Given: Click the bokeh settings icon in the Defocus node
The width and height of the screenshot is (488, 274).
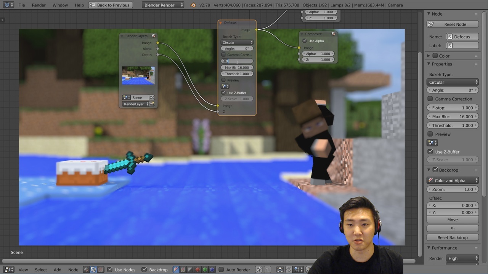Looking at the screenshot, I should 224,86.
